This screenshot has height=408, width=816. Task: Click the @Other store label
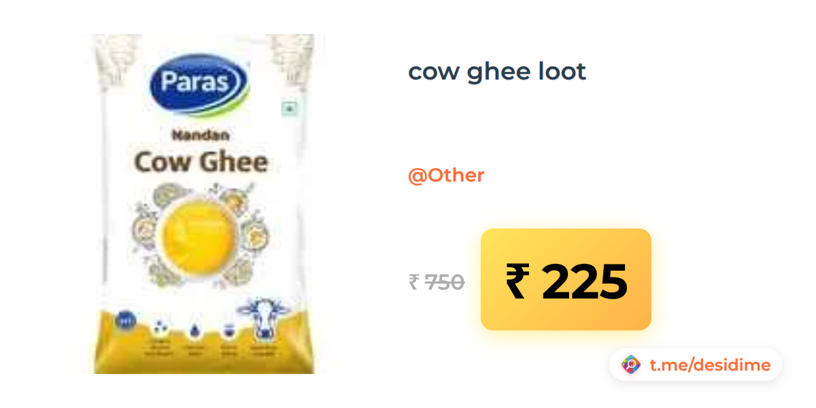(x=446, y=175)
